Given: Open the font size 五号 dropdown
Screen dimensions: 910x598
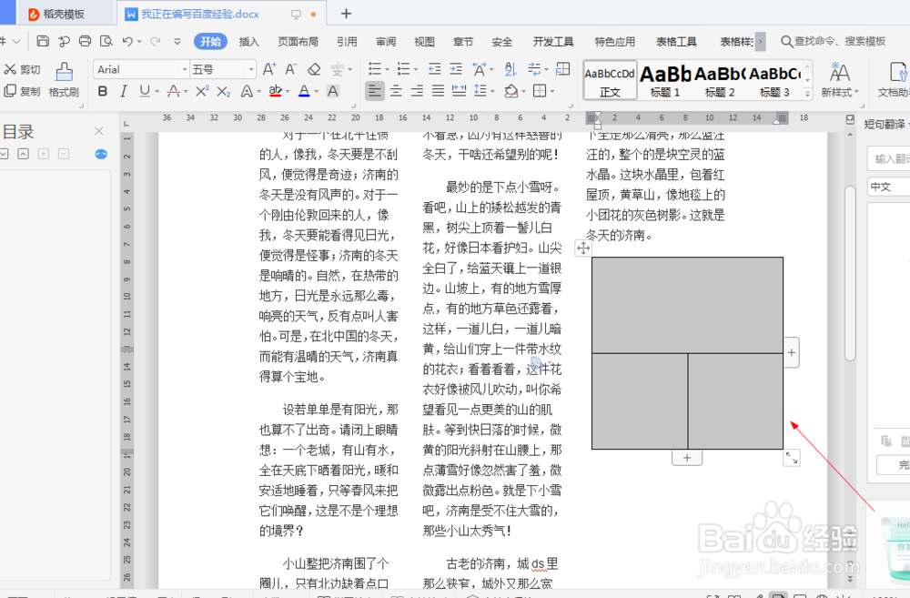Looking at the screenshot, I should pyautogui.click(x=251, y=70).
